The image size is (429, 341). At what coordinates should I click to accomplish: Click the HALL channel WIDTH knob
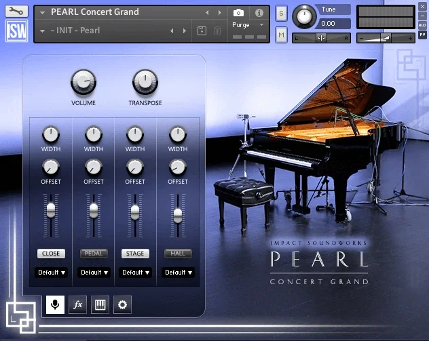click(178, 134)
